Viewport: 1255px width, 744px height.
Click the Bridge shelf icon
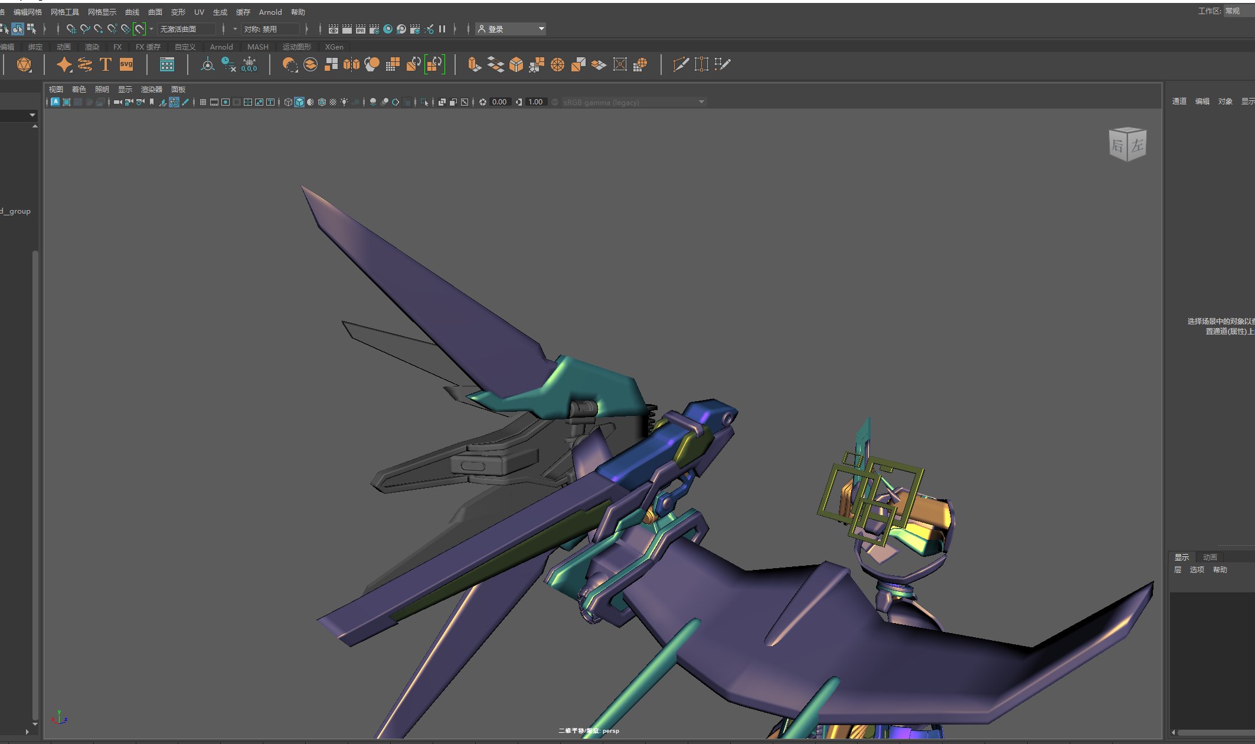coord(496,65)
